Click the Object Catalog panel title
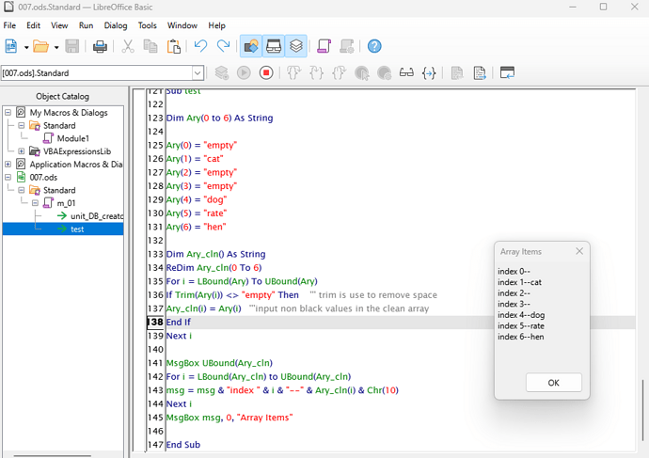 (62, 96)
